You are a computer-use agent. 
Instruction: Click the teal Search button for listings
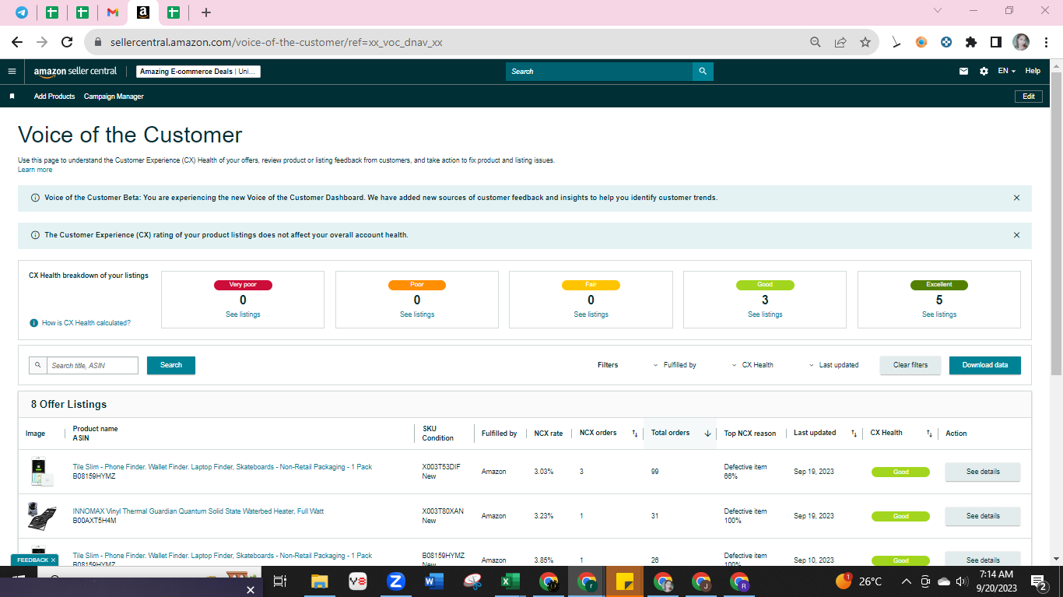point(171,365)
